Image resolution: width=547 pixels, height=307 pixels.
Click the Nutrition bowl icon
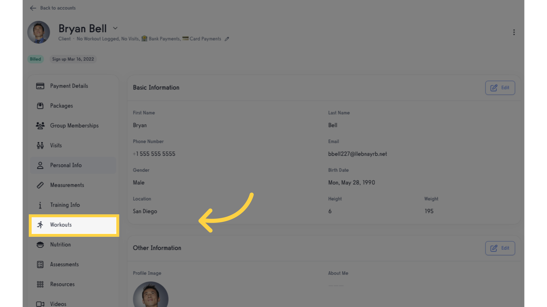pyautogui.click(x=40, y=245)
